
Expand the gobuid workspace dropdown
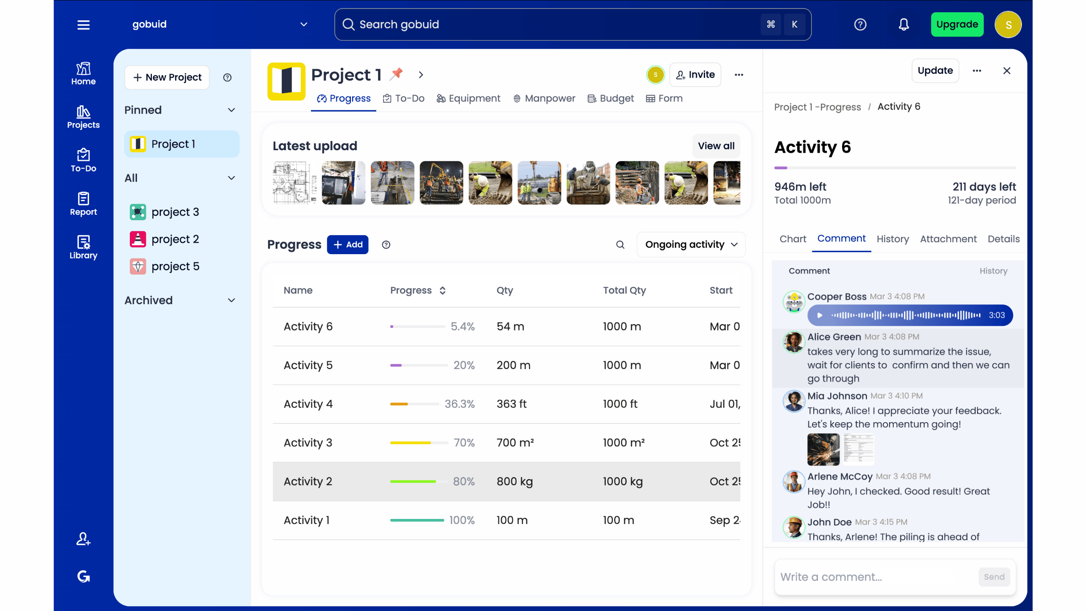pos(304,25)
